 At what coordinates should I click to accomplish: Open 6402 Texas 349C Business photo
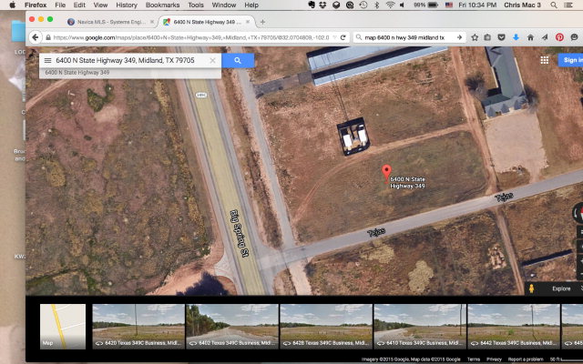[232, 327]
